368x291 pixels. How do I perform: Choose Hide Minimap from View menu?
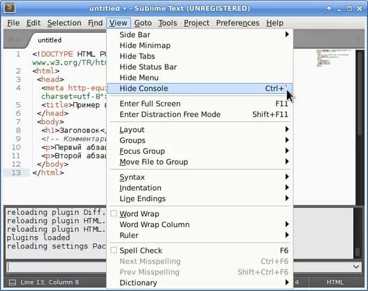pyautogui.click(x=199, y=45)
